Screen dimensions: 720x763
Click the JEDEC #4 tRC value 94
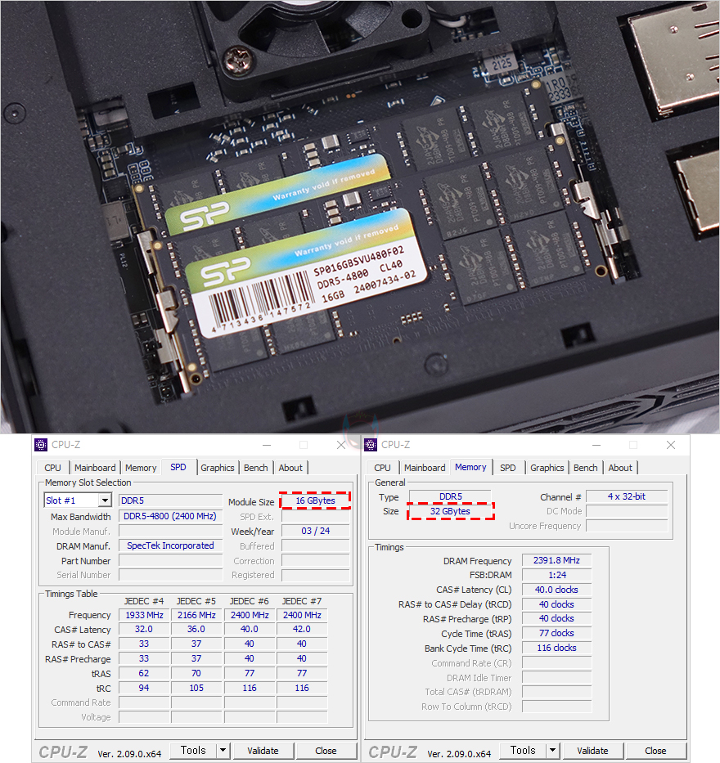(144, 688)
